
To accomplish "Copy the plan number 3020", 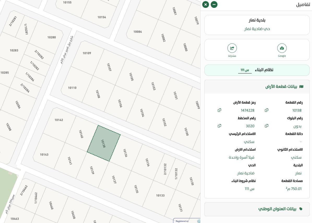I will (x=220, y=126).
